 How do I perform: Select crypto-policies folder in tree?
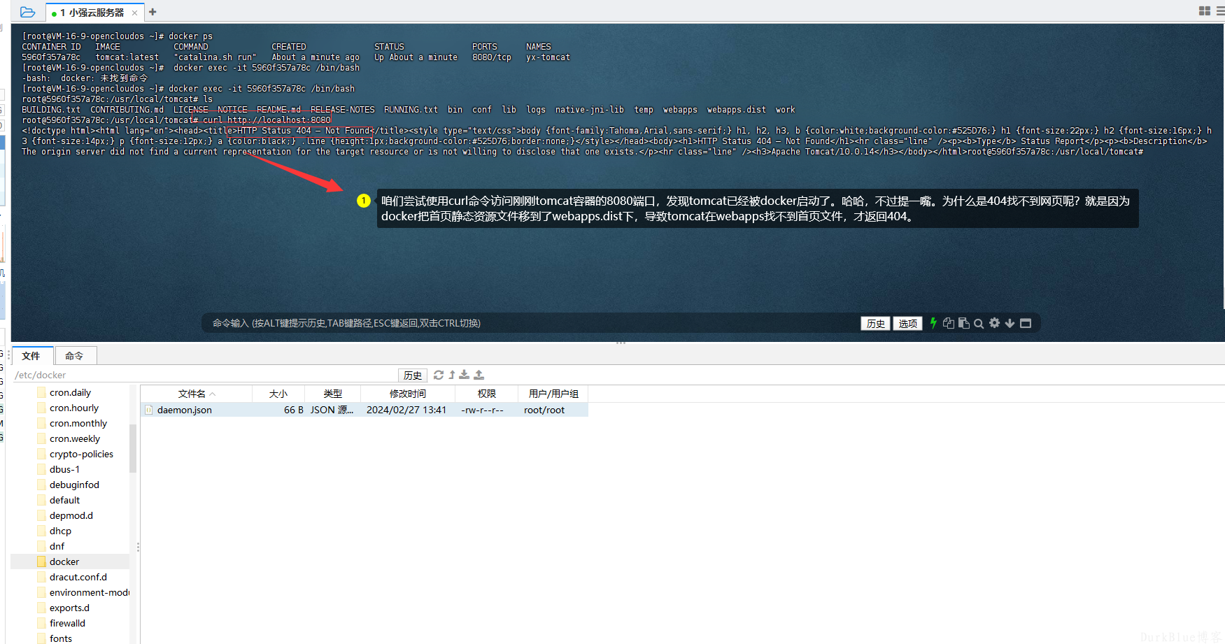click(81, 454)
